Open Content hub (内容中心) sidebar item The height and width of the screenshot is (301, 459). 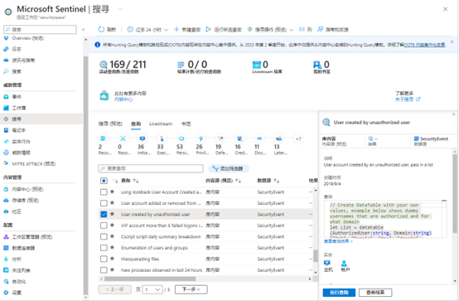point(23,189)
